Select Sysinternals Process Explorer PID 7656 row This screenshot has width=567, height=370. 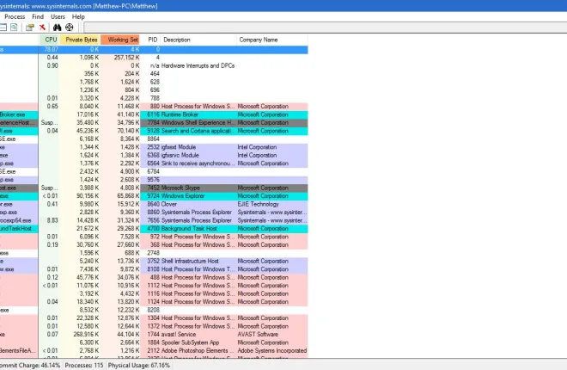point(154,220)
